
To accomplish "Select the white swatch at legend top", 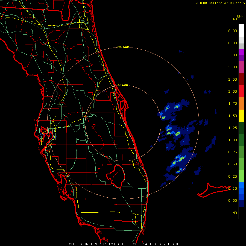I will [241, 31].
